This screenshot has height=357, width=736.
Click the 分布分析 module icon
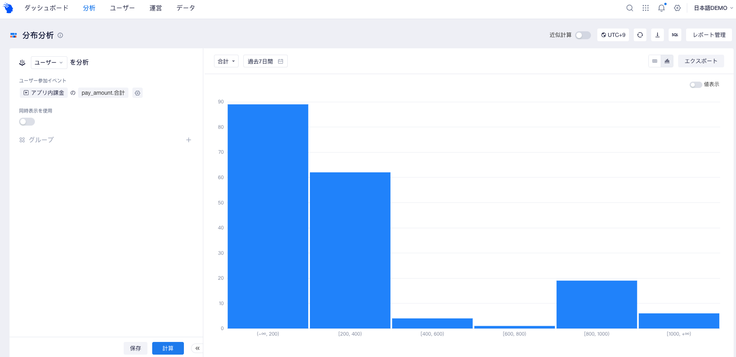pyautogui.click(x=13, y=35)
